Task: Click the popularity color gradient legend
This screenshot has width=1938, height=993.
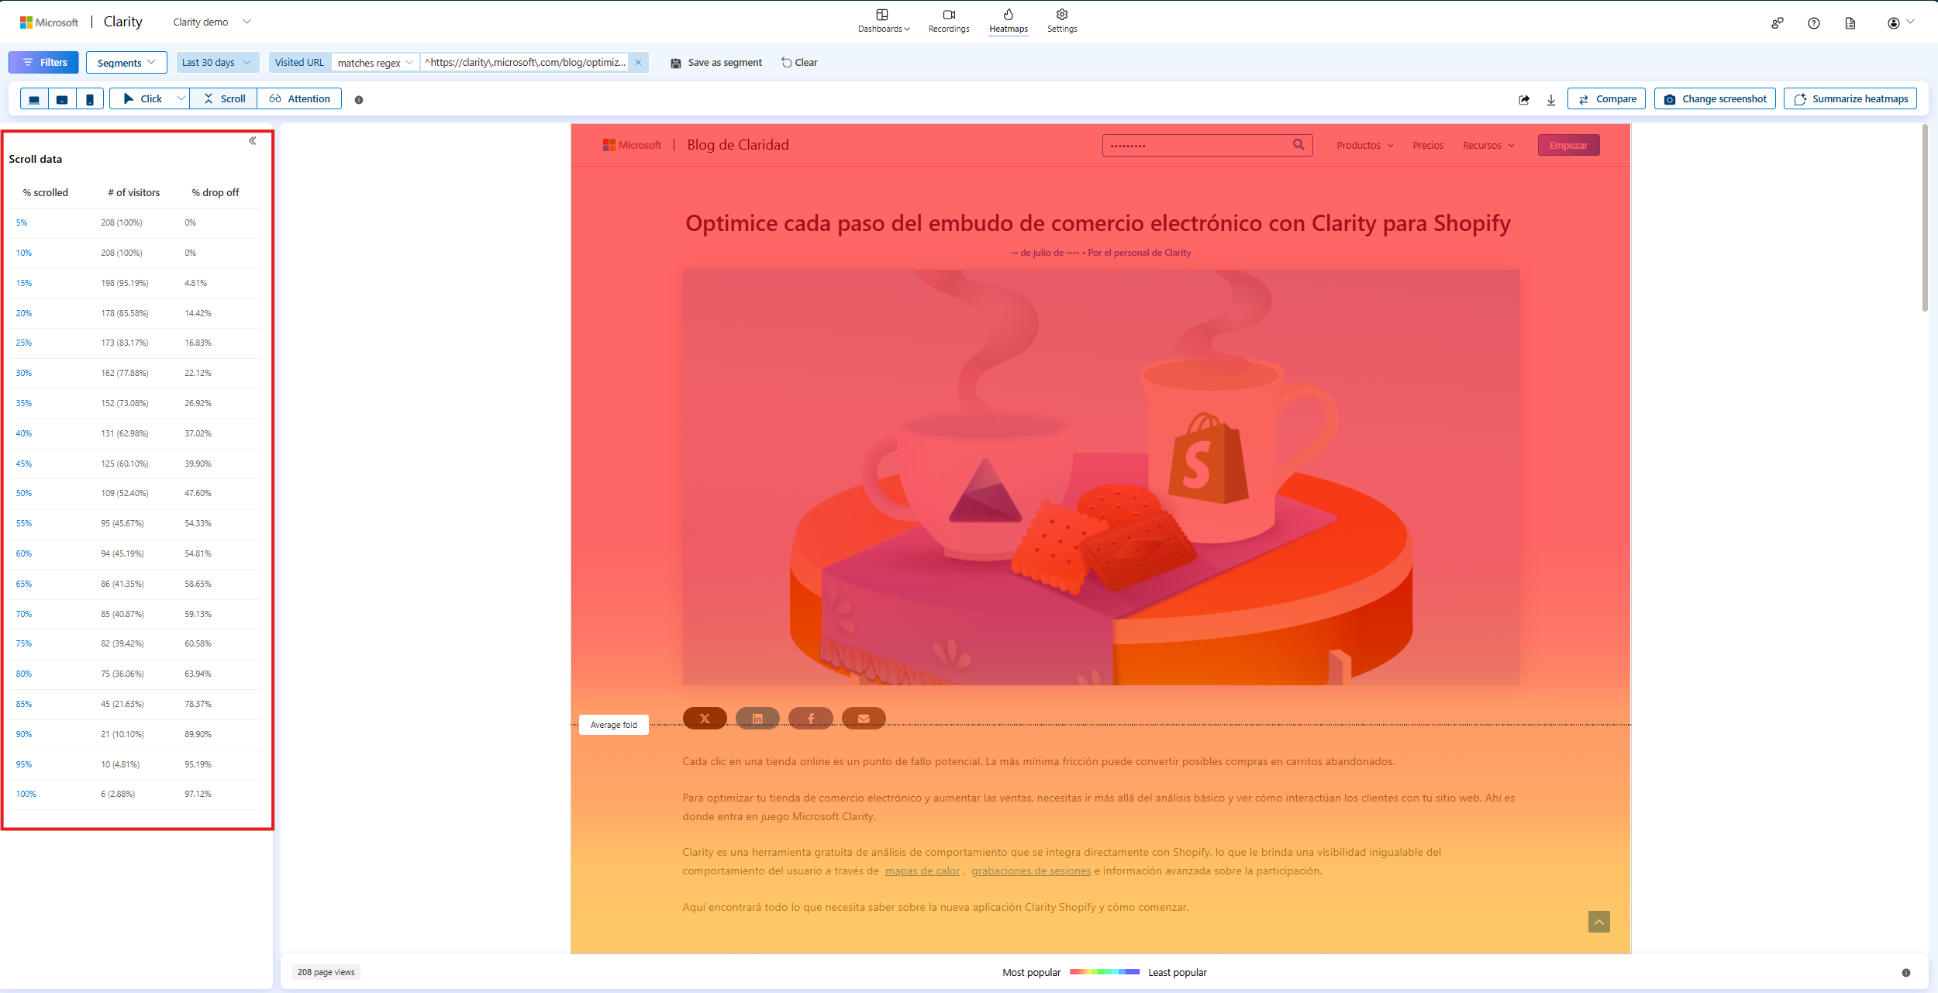Action: click(1104, 972)
